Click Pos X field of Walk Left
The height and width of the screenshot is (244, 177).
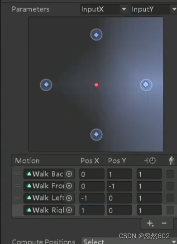tap(92, 198)
